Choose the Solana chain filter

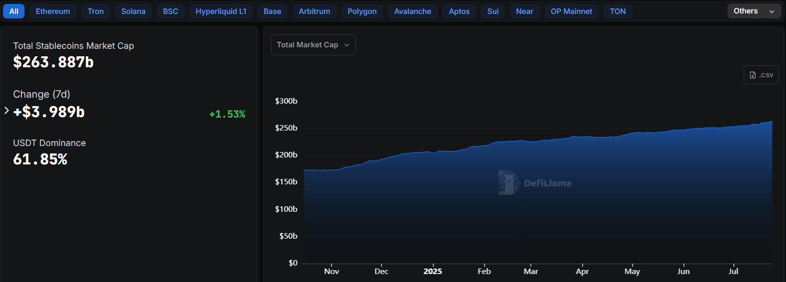pyautogui.click(x=133, y=11)
